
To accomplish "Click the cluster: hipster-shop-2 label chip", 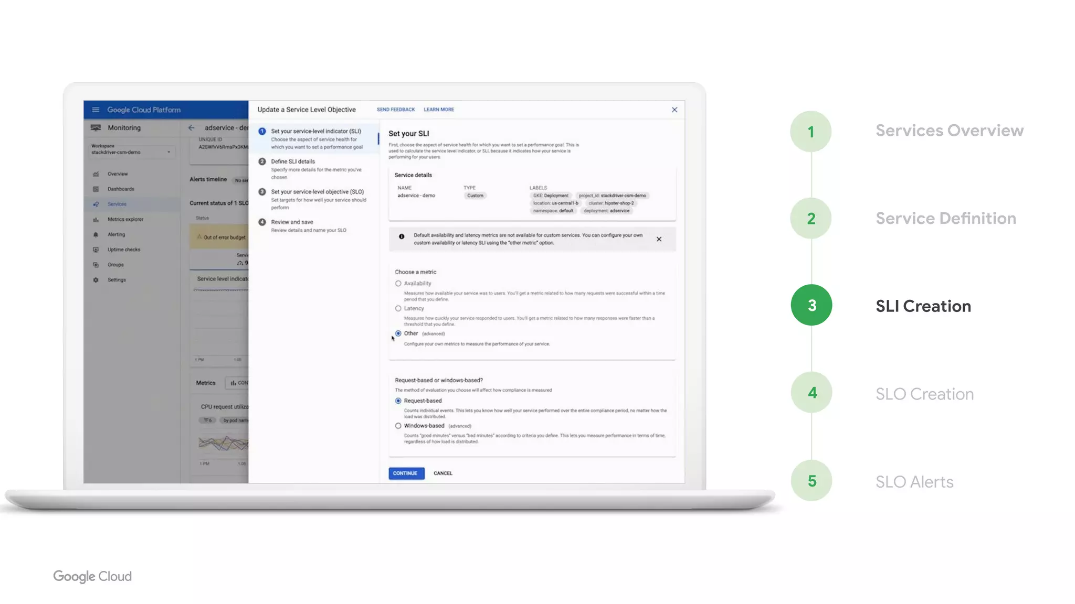I will tap(611, 203).
